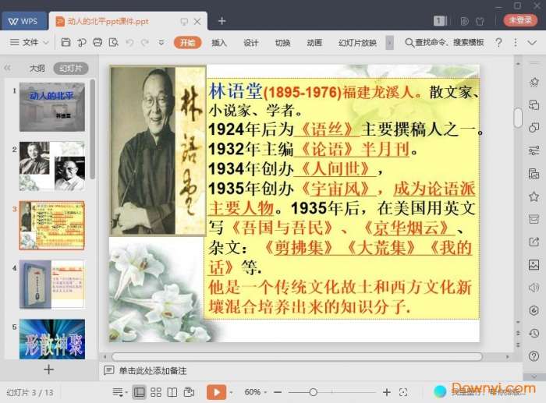The height and width of the screenshot is (403, 546).
Task: Open the right sidebar share icon
Action: click(x=534, y=242)
